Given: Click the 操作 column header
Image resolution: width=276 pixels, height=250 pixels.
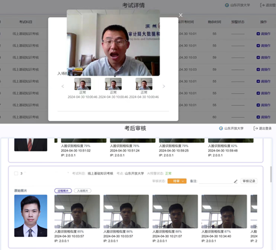Looking at the screenshot, I should pyautogui.click(x=264, y=22).
